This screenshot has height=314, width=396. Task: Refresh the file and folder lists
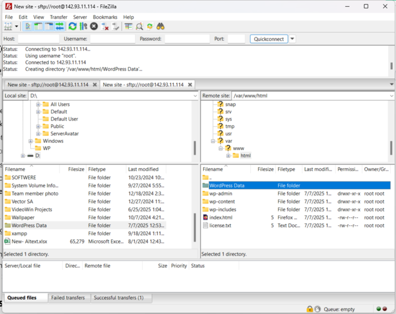coord(73,26)
